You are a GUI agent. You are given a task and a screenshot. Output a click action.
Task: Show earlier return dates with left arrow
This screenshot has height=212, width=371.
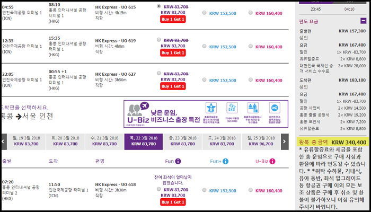coord(4,141)
